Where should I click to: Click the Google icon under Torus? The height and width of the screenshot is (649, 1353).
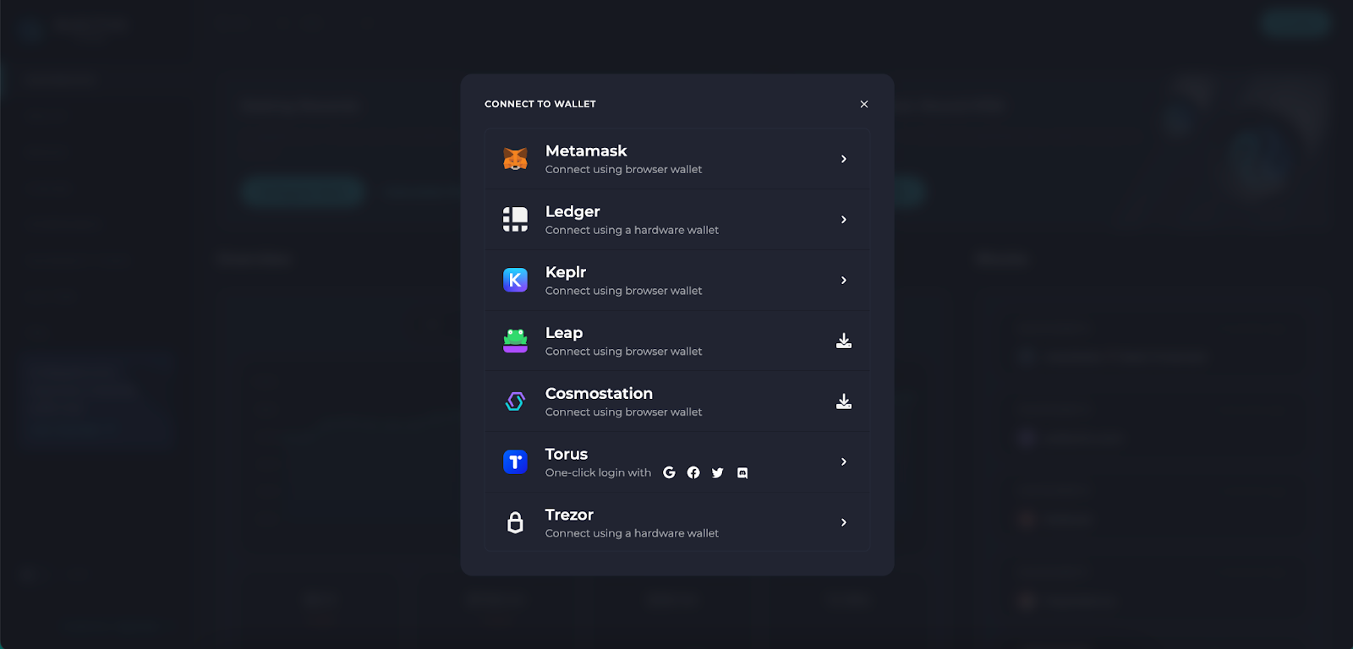pyautogui.click(x=669, y=472)
